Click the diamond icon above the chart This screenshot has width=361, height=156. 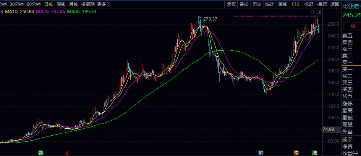click(x=312, y=12)
